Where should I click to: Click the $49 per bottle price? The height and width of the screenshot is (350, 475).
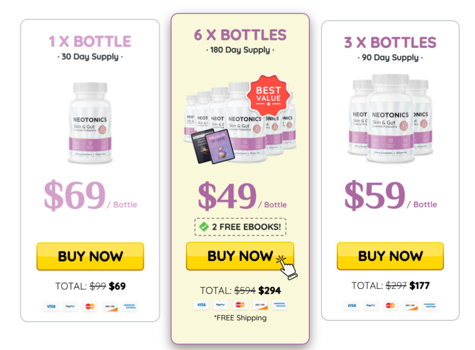(x=242, y=195)
